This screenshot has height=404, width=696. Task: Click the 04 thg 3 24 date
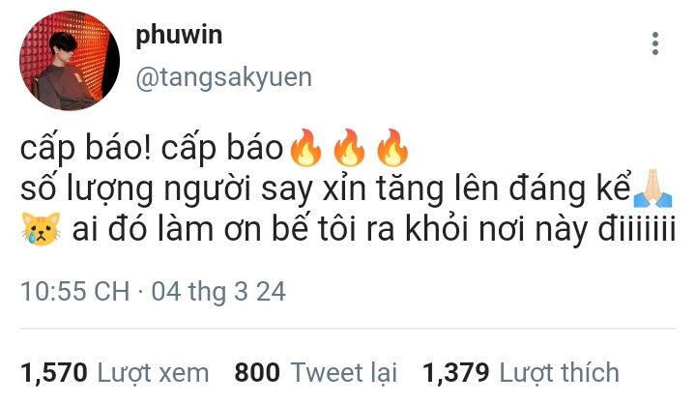pos(218,292)
